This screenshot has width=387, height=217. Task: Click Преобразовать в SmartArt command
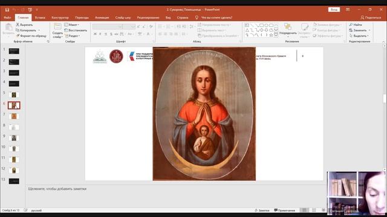(218, 36)
